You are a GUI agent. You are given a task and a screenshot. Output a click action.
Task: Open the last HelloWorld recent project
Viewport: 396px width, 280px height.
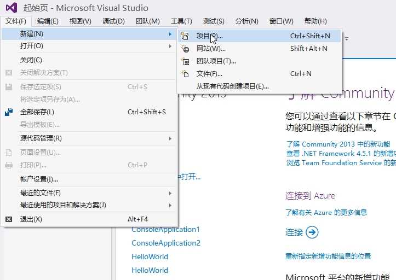[x=150, y=270]
